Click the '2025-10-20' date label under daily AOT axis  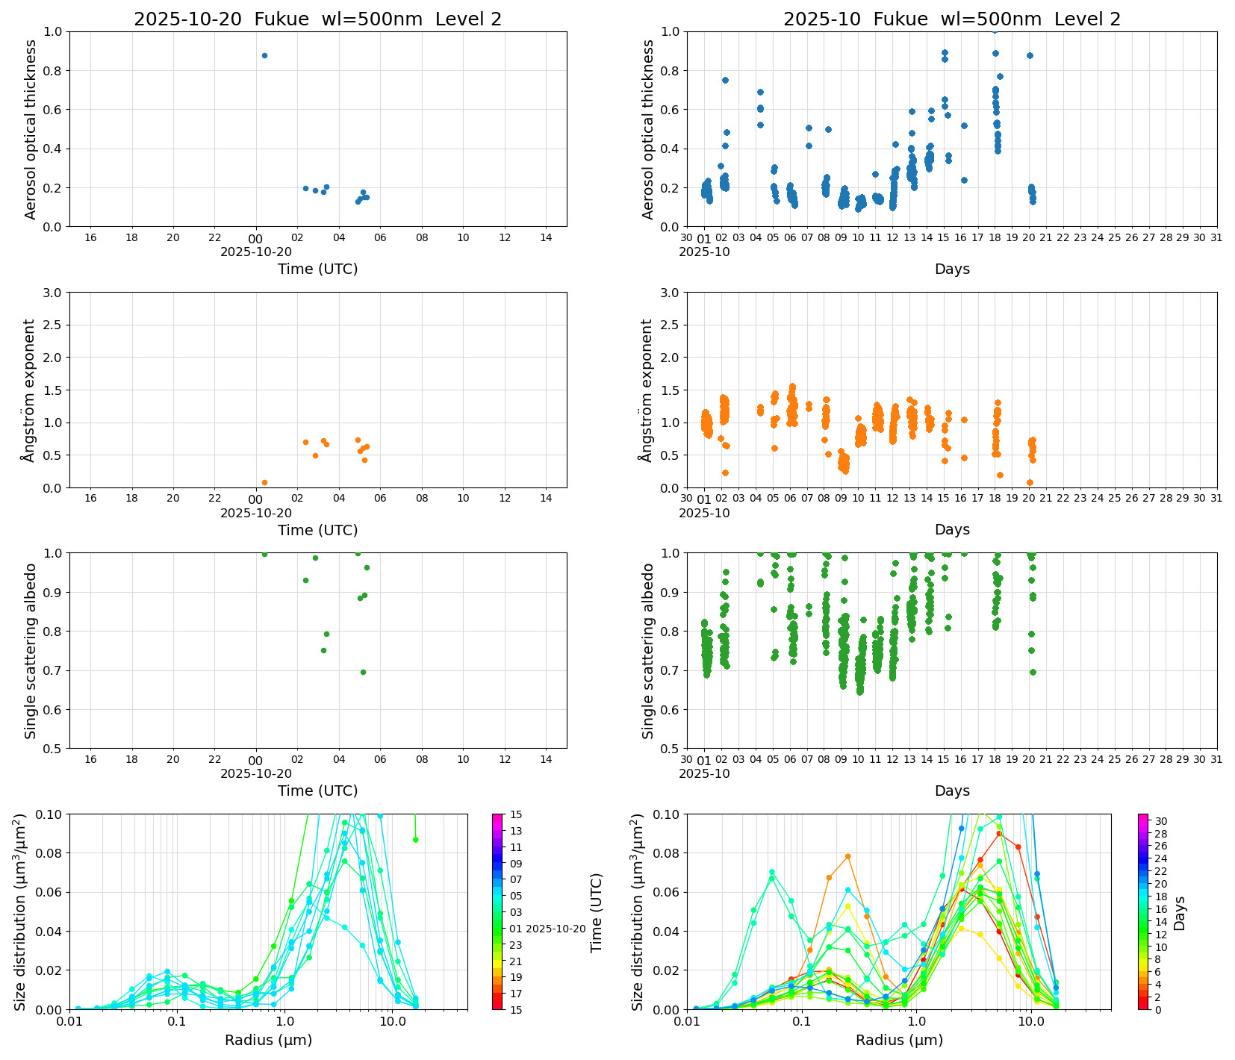(x=256, y=252)
